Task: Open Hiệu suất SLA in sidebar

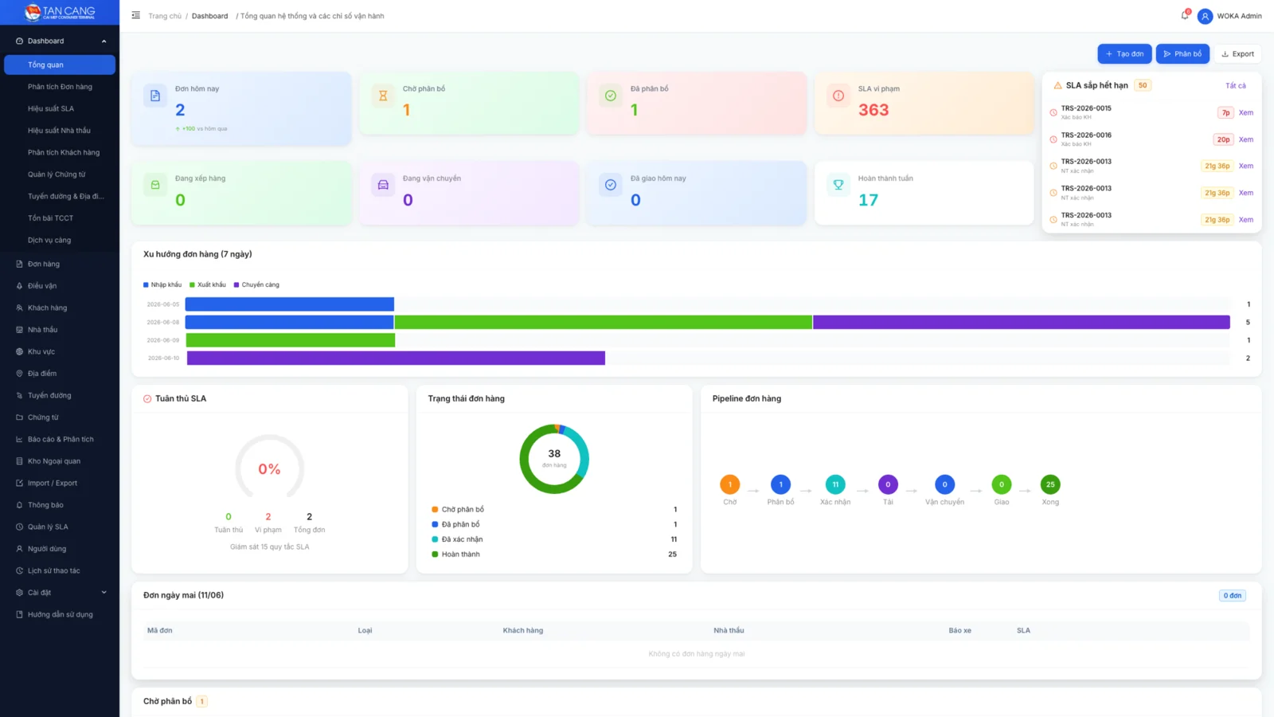Action: (60, 108)
